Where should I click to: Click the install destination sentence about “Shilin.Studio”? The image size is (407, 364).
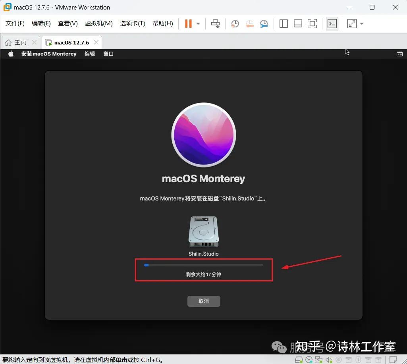point(203,198)
